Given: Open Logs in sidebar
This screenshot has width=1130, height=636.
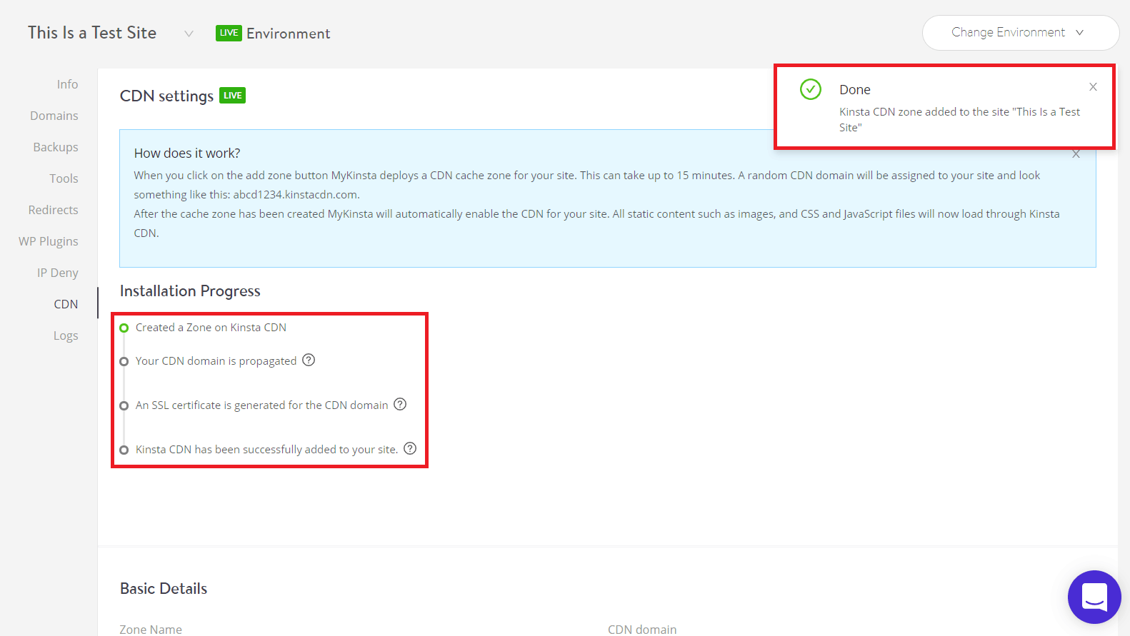Looking at the screenshot, I should [x=66, y=335].
